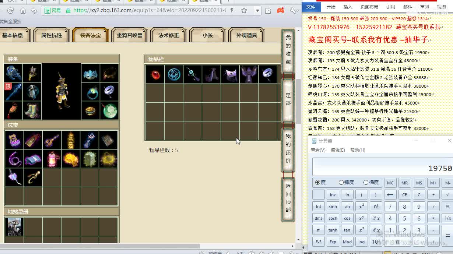The height and width of the screenshot is (254, 453).
Task: Select the lute treasure icon
Action: [52, 140]
